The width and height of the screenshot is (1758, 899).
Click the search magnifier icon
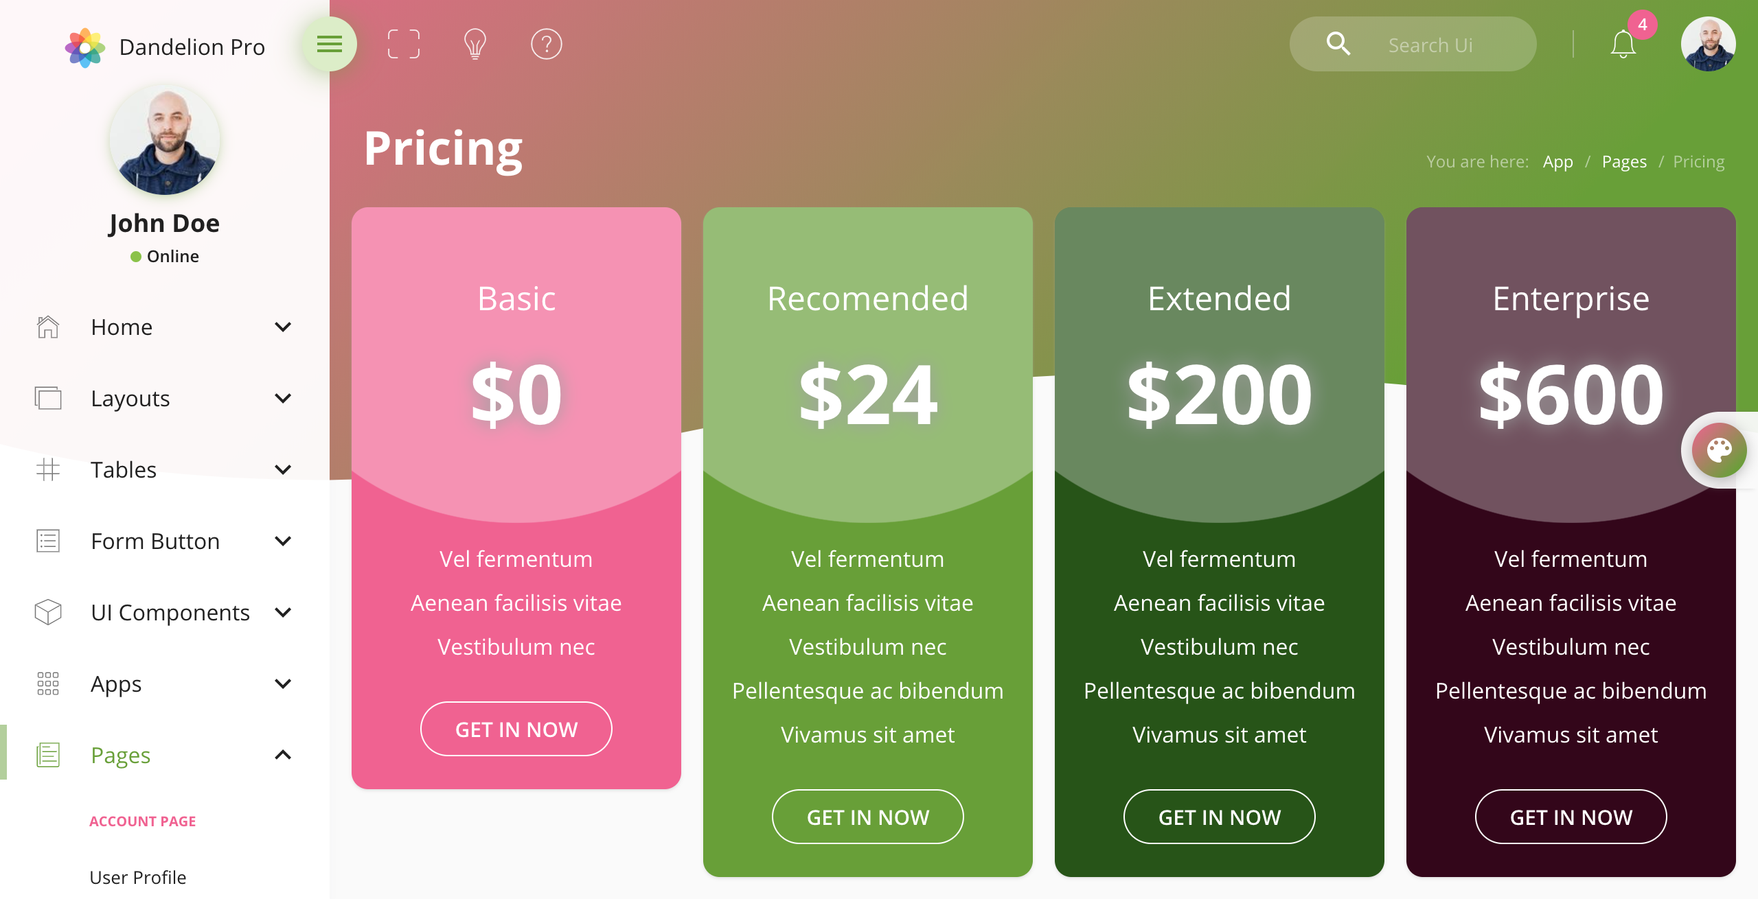pos(1338,45)
